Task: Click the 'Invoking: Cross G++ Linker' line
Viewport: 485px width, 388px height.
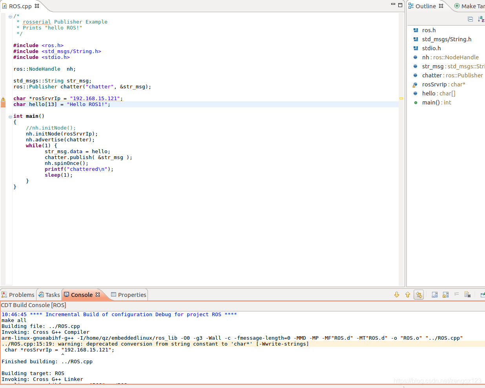Action: pos(42,379)
